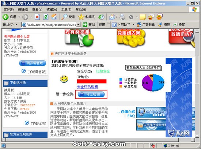Click the 应用程序规则设置 banner
201x149 pixels.
pyautogui.click(x=151, y=125)
